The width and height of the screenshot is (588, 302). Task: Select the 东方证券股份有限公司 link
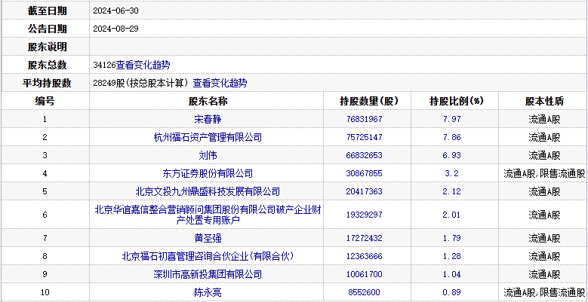click(x=208, y=173)
